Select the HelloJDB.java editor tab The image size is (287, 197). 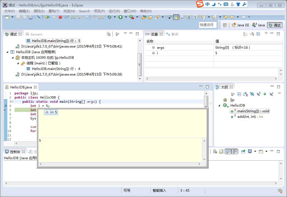click(21, 87)
